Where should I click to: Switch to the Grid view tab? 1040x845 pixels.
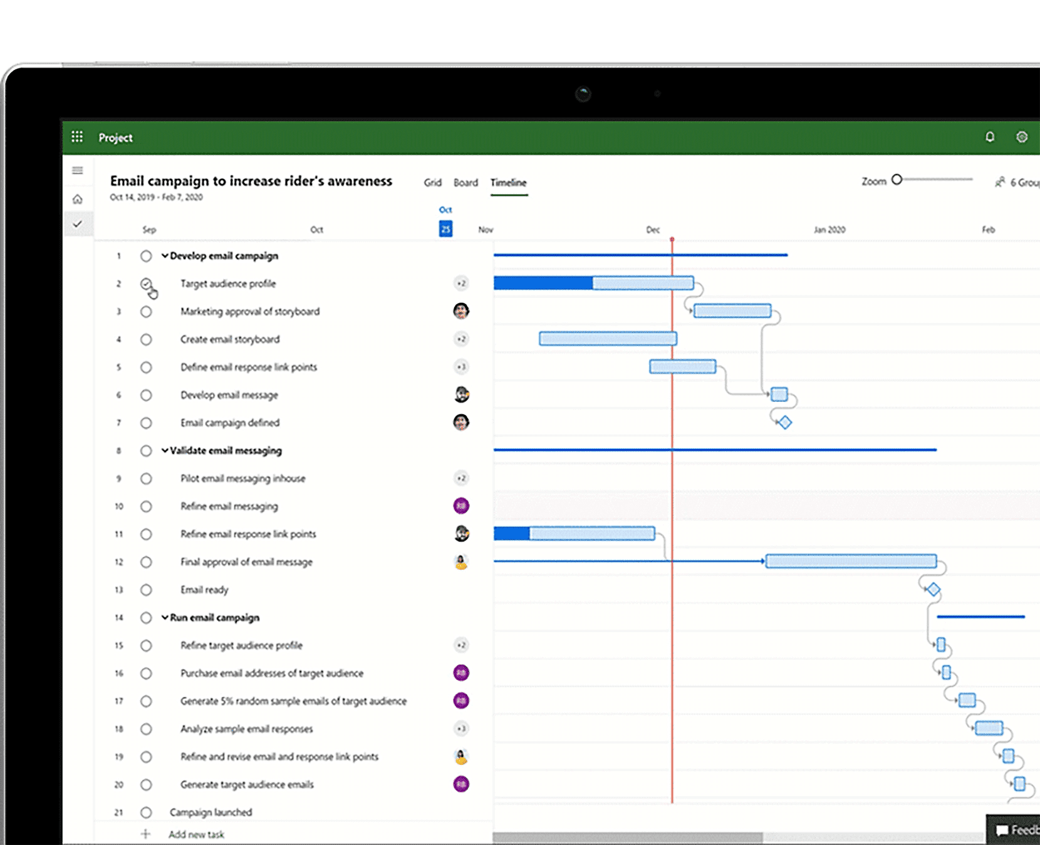tap(432, 182)
